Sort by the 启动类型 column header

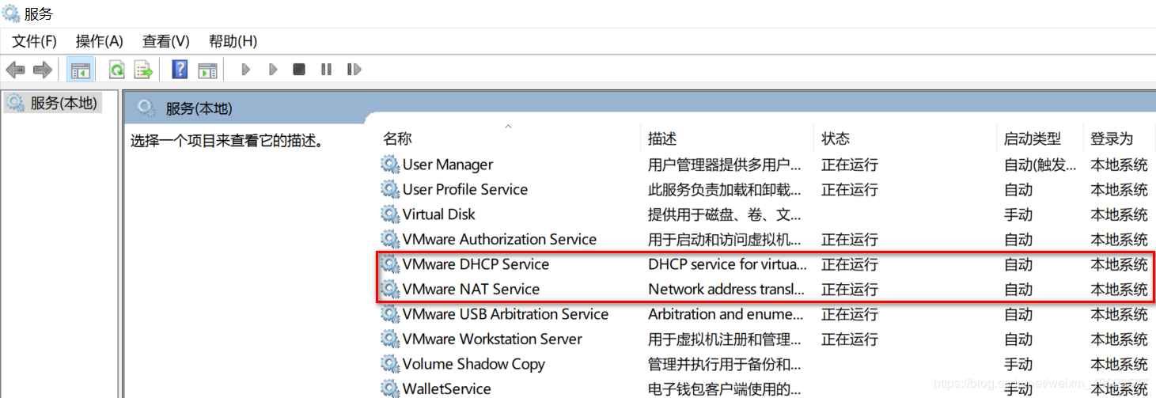point(1032,139)
